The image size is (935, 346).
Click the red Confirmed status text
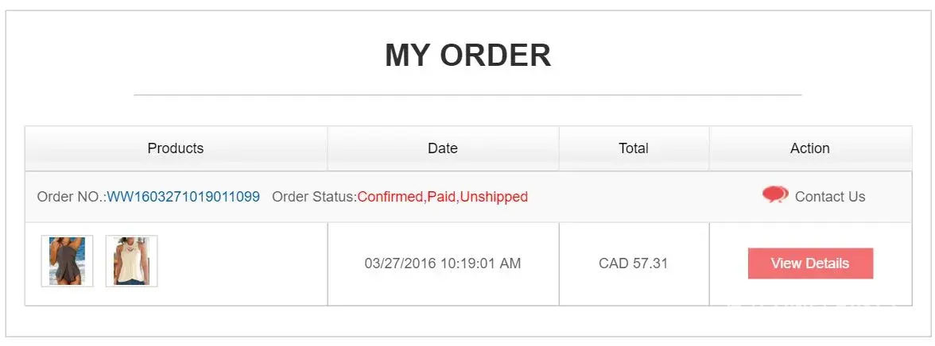[x=390, y=197]
